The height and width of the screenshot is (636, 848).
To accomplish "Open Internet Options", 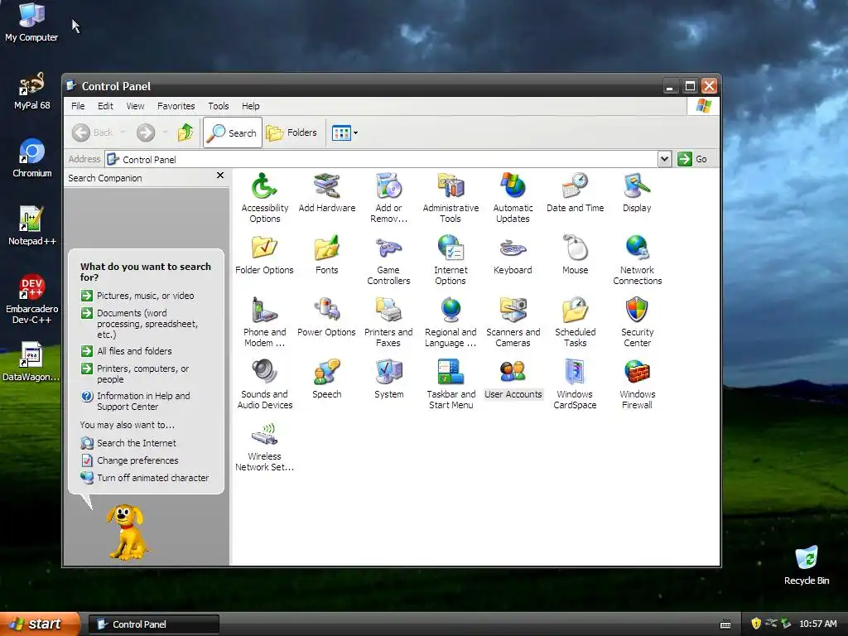I will coord(450,259).
